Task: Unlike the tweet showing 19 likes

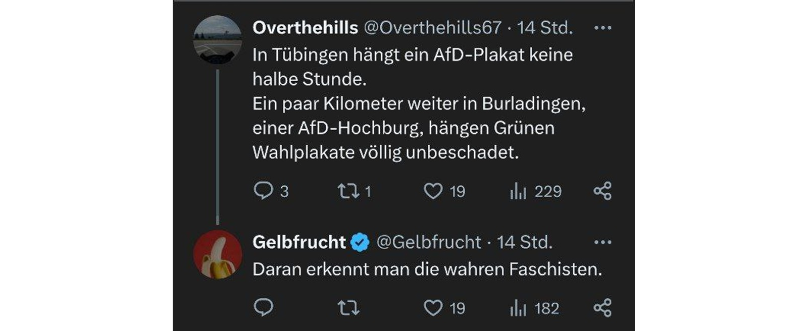Action: [x=433, y=191]
